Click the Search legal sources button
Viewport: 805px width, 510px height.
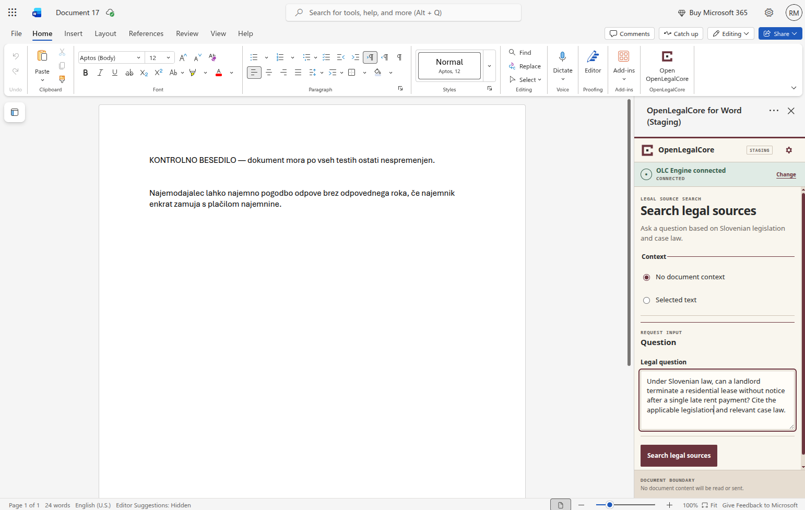click(679, 456)
